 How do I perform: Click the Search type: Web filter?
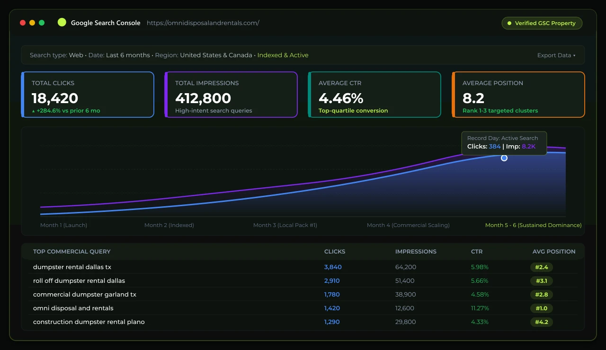(x=56, y=55)
